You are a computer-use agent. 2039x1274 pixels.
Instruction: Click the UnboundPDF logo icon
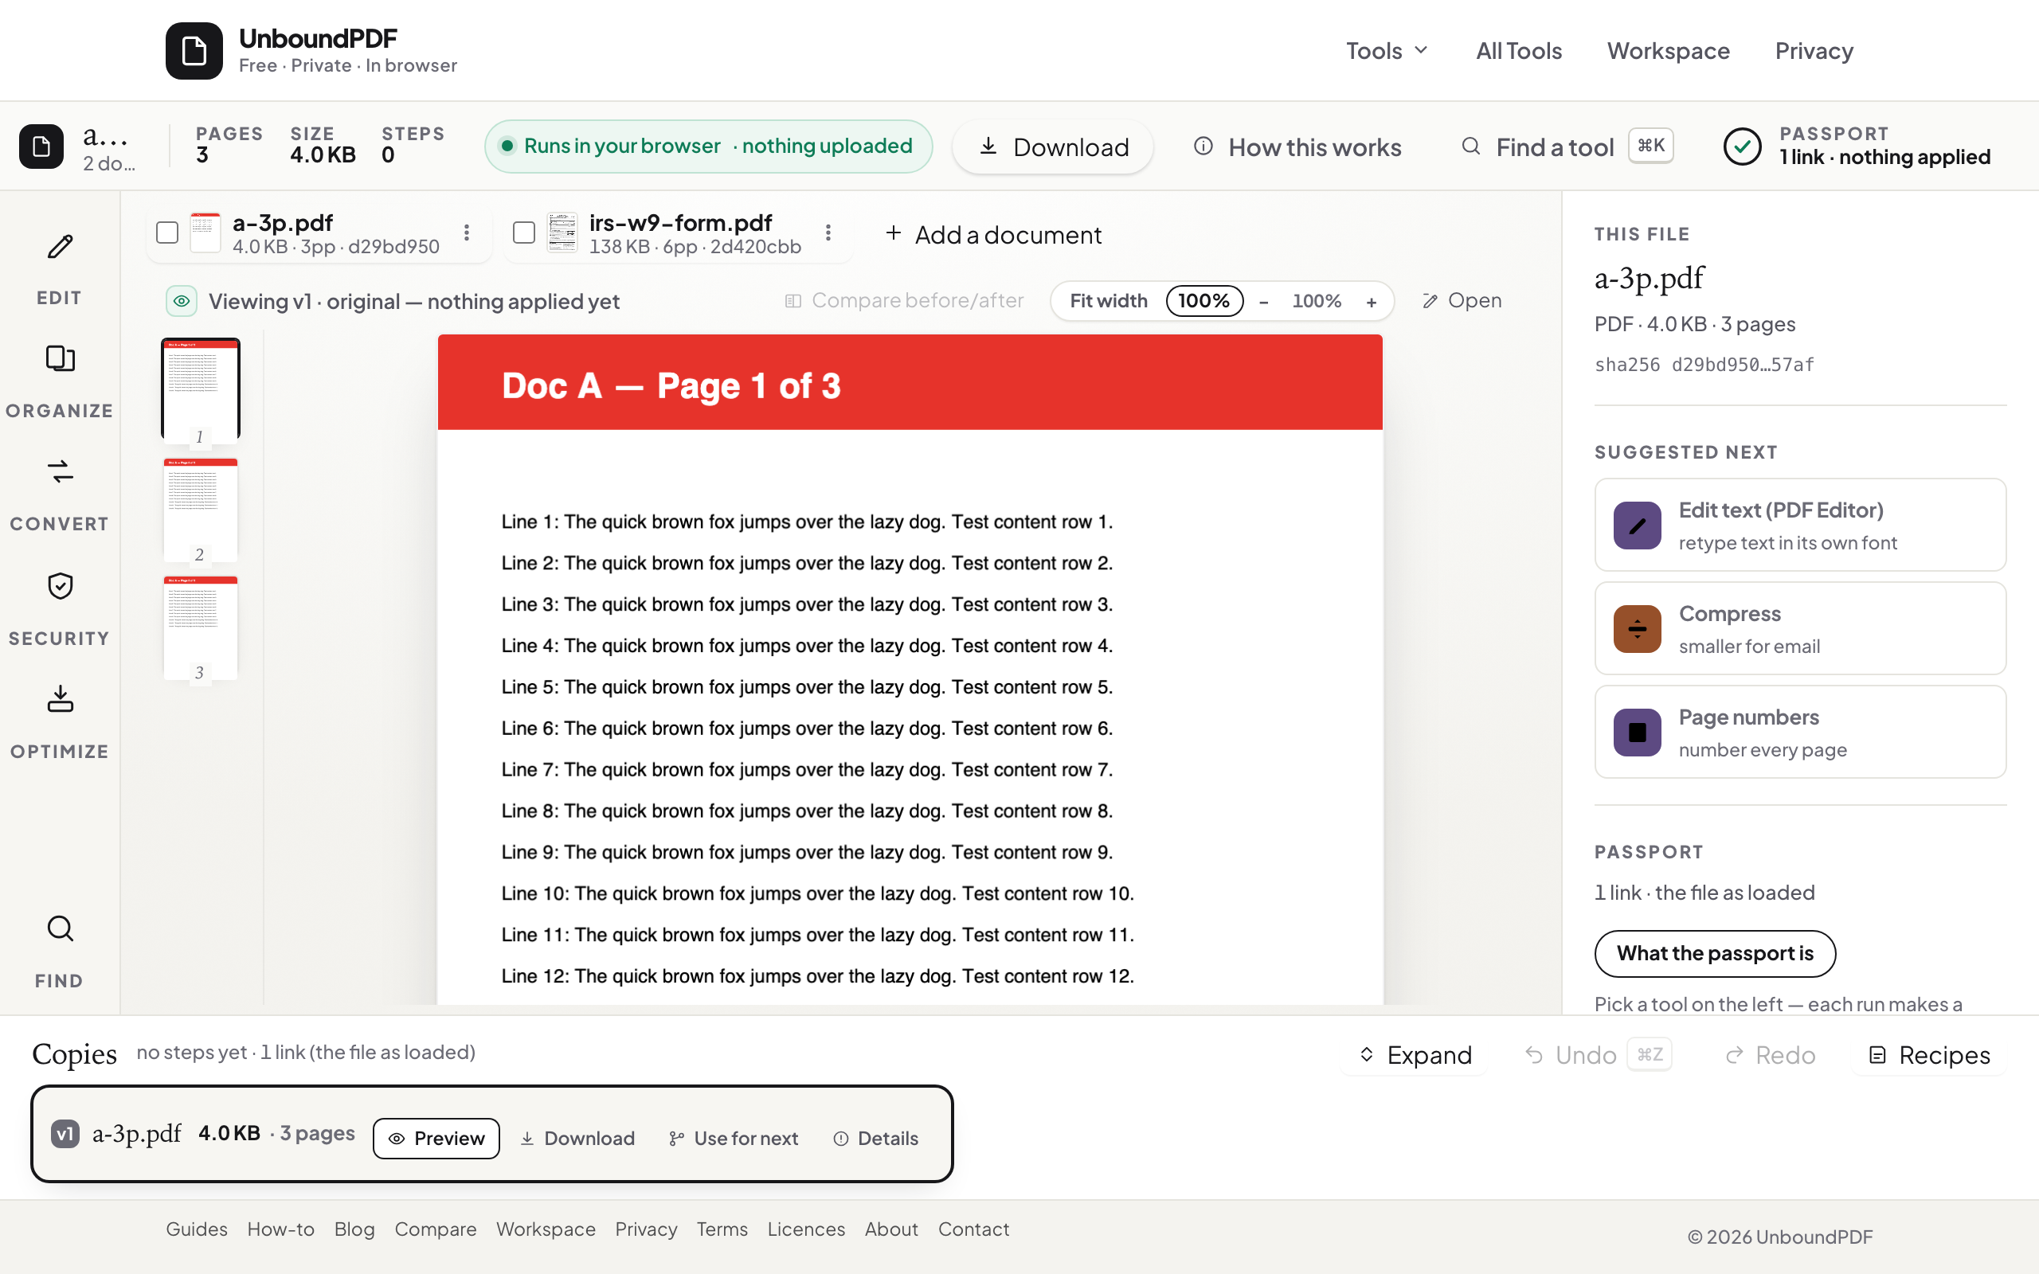[x=194, y=50]
